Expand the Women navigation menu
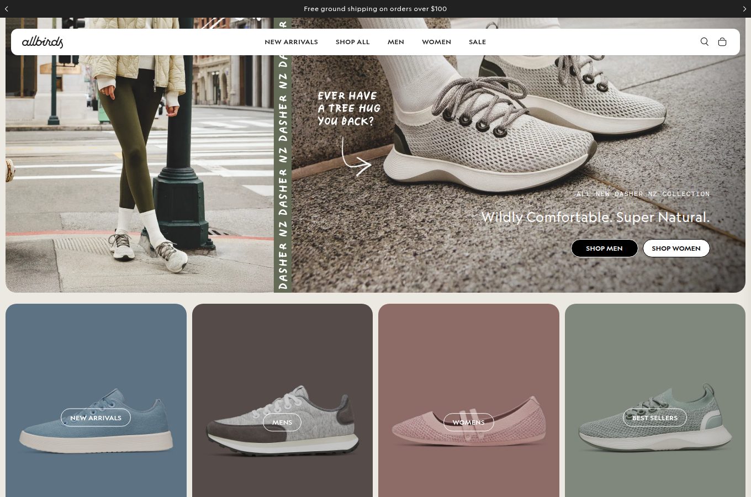This screenshot has width=751, height=497. point(436,42)
